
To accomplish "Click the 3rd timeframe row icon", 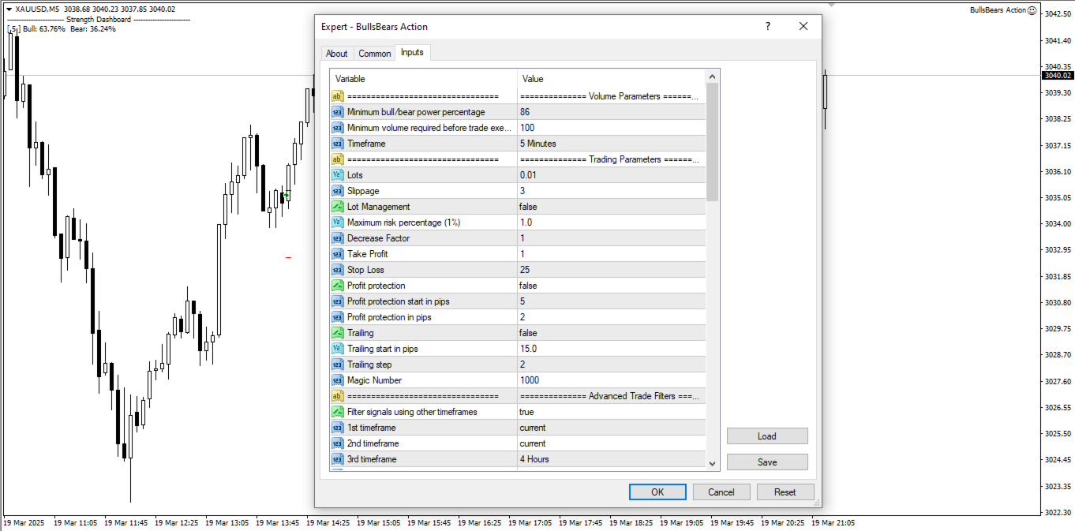I will tap(337, 459).
